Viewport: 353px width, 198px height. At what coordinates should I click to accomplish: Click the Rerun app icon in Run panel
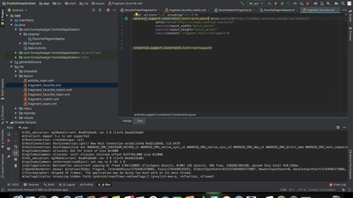click(9, 134)
